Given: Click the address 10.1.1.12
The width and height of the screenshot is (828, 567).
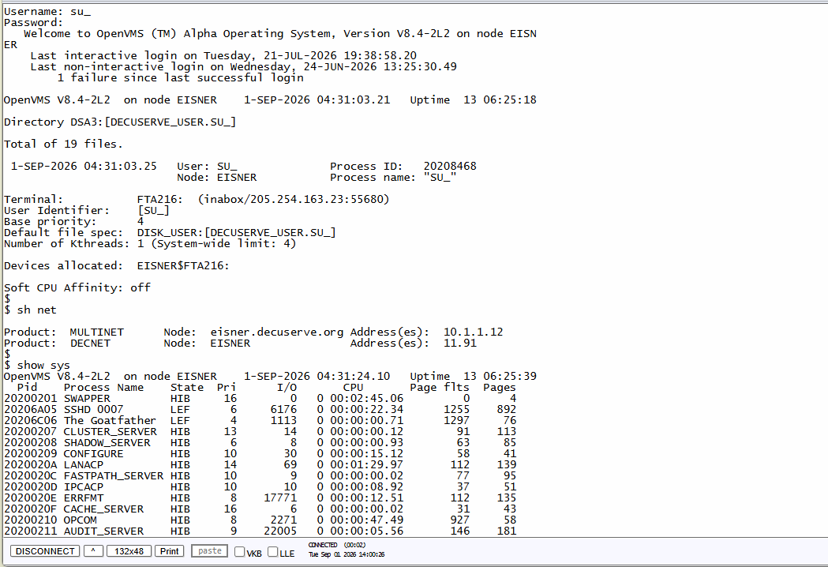Looking at the screenshot, I should tap(473, 332).
